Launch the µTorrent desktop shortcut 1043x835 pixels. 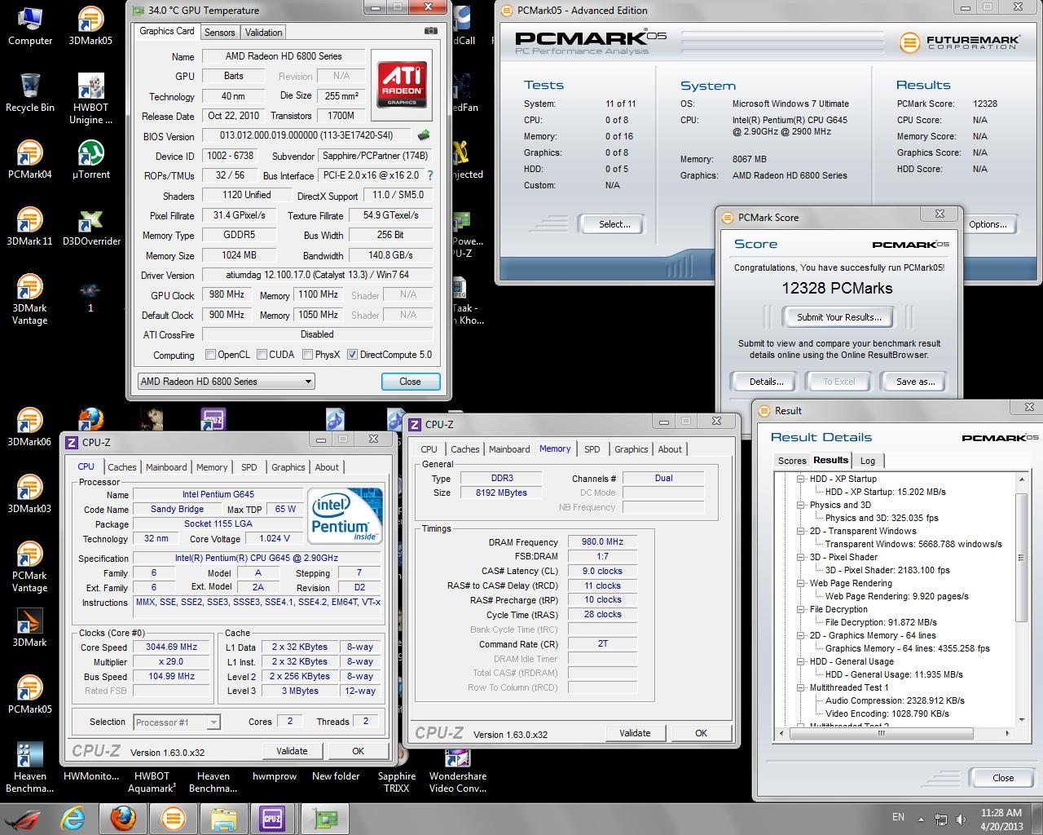[x=90, y=159]
